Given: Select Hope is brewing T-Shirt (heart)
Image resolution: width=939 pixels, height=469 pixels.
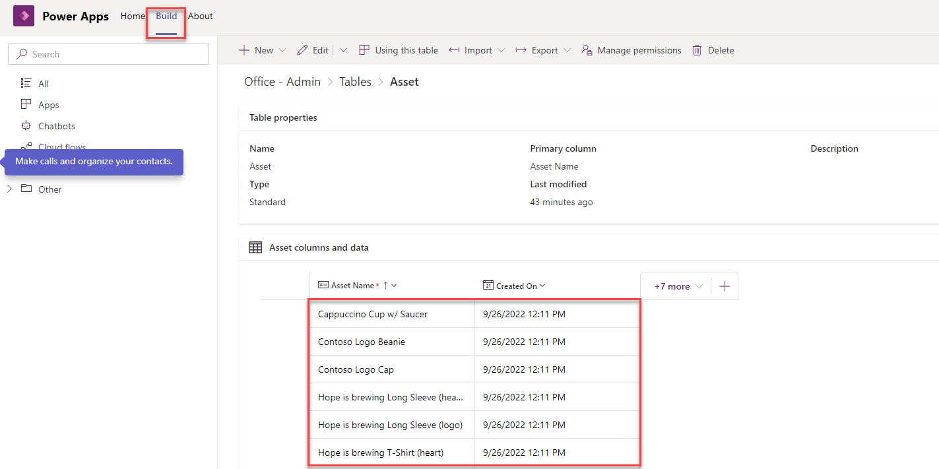Looking at the screenshot, I should point(392,453).
